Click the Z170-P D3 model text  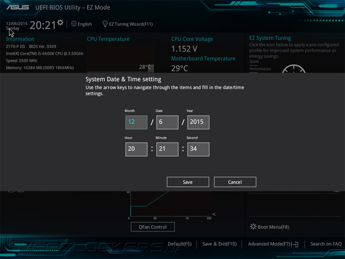point(15,47)
